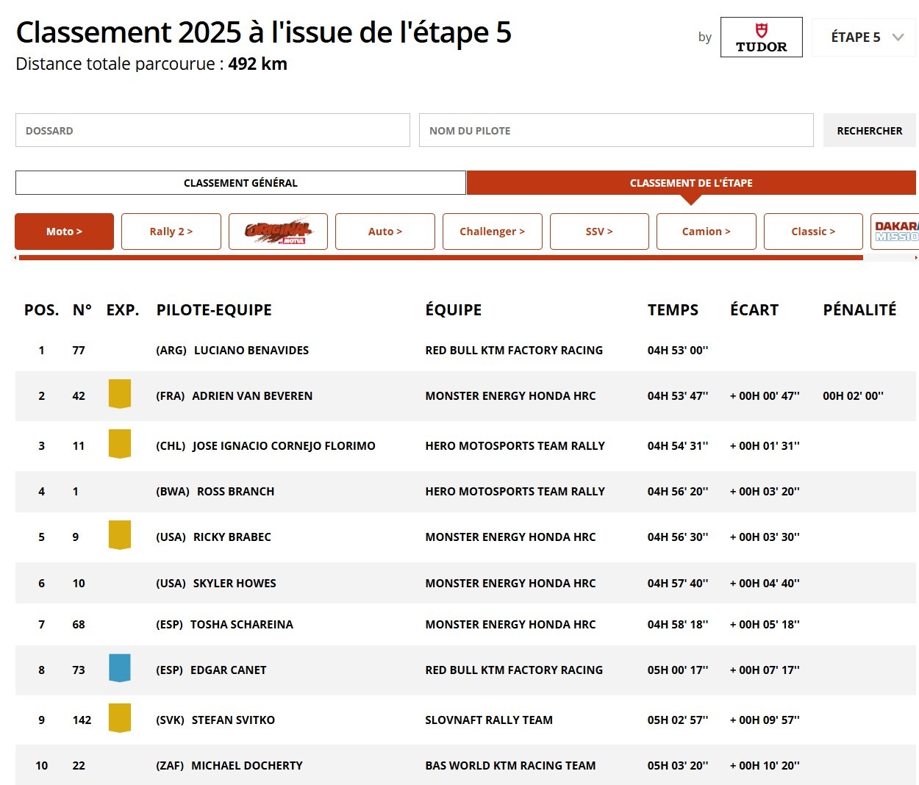Select the Moto category
The width and height of the screenshot is (919, 785).
pos(64,231)
